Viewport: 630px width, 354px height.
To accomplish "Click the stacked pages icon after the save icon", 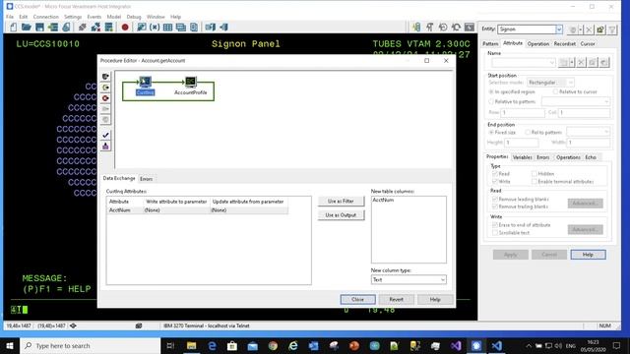I will pyautogui.click(x=66, y=28).
